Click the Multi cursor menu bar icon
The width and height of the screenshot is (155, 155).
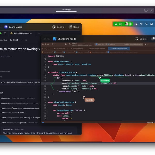click(136, 24)
